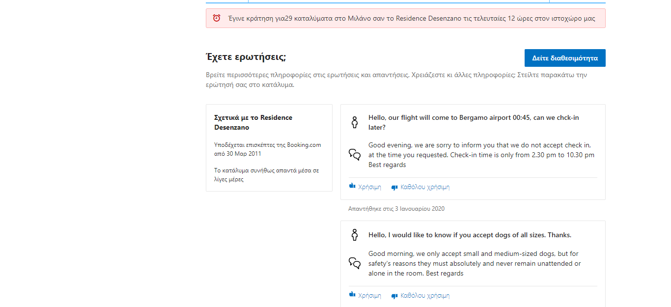The image size is (671, 307).
Task: Mark the dogs answer as Χρήσιμη
Action: [x=369, y=296]
